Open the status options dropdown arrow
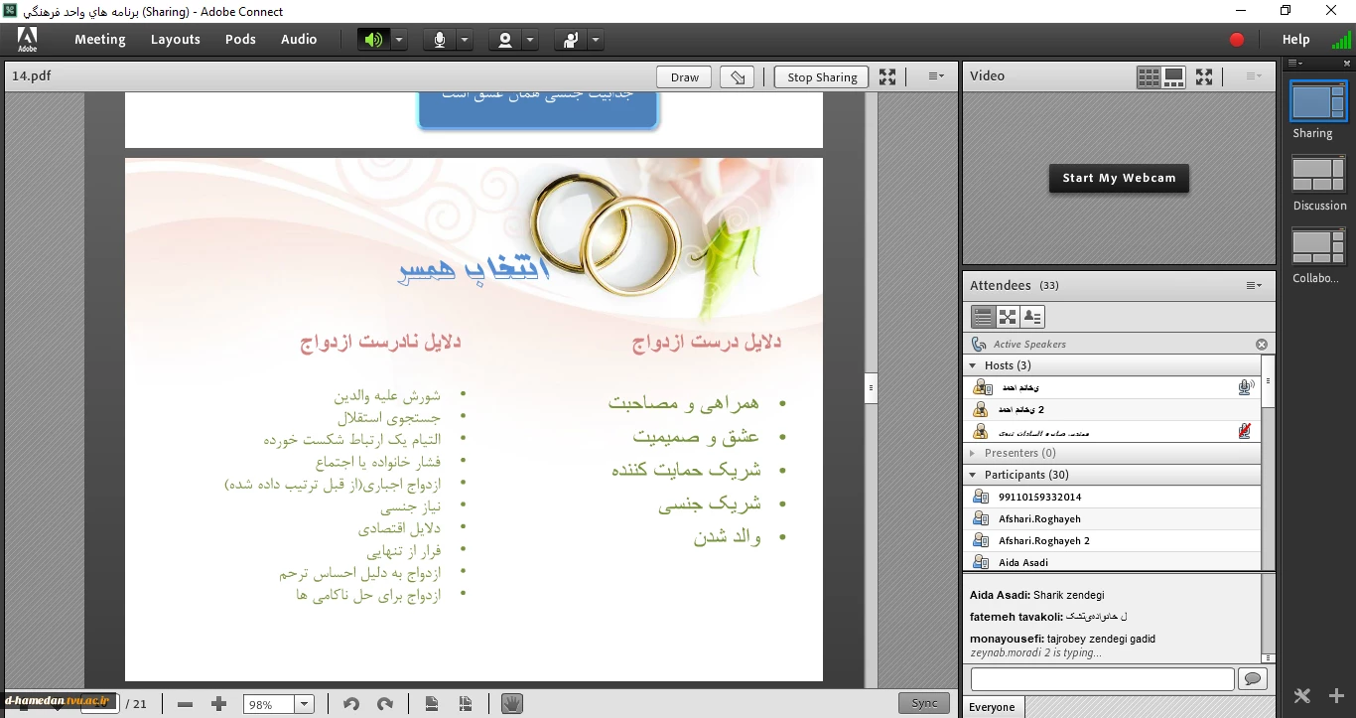 pyautogui.click(x=595, y=40)
